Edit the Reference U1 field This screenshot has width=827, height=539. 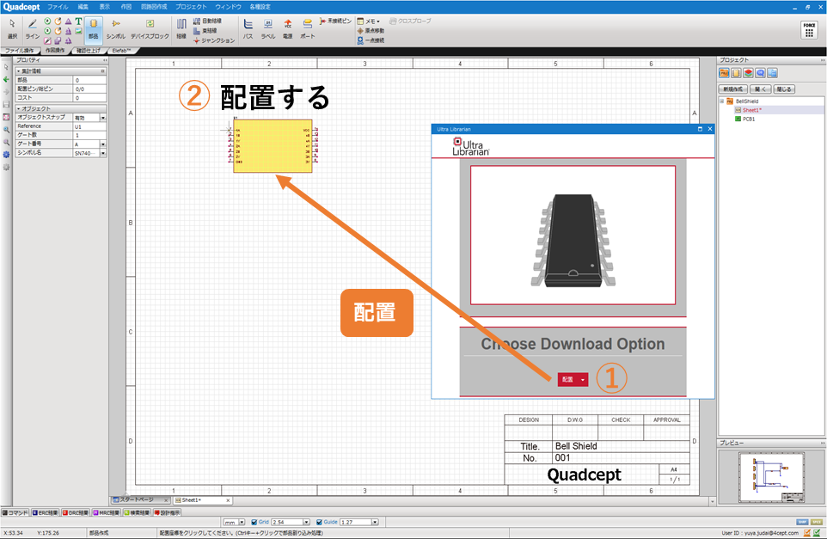click(x=89, y=126)
